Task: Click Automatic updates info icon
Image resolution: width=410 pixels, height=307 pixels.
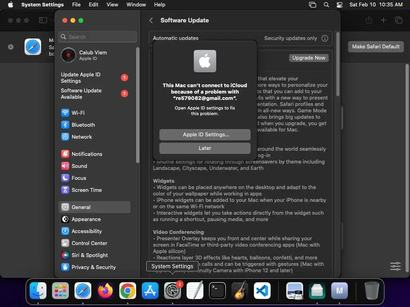Action: click(x=325, y=38)
